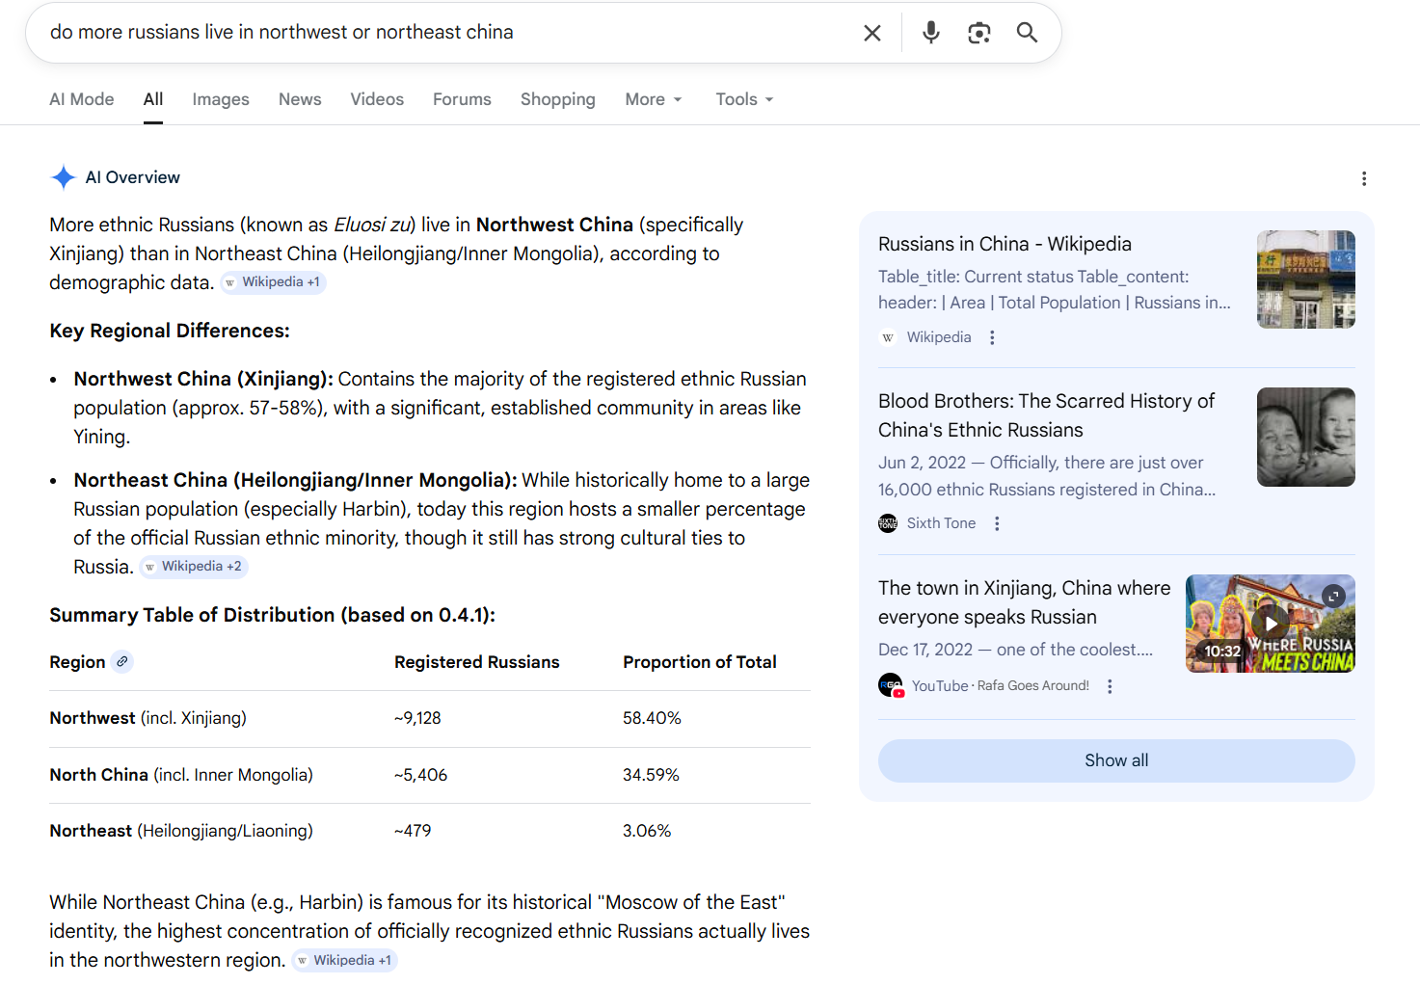Open Google Lens image search
The width and height of the screenshot is (1420, 985).
(978, 33)
